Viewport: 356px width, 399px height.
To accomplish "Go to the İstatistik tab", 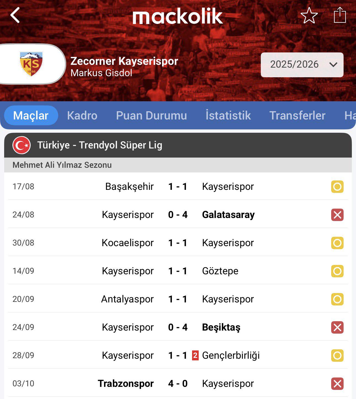I will pyautogui.click(x=228, y=115).
